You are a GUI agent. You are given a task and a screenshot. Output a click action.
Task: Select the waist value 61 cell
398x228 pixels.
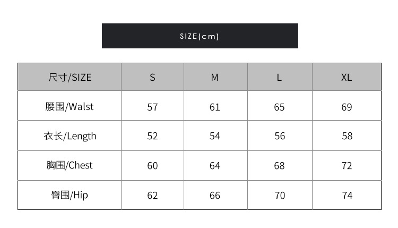coord(214,107)
